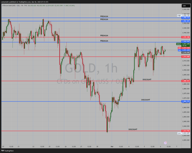Click the blue Bid price label

(184, 50)
